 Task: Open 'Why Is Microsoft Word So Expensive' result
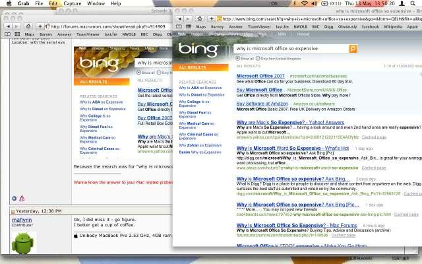click(x=293, y=148)
